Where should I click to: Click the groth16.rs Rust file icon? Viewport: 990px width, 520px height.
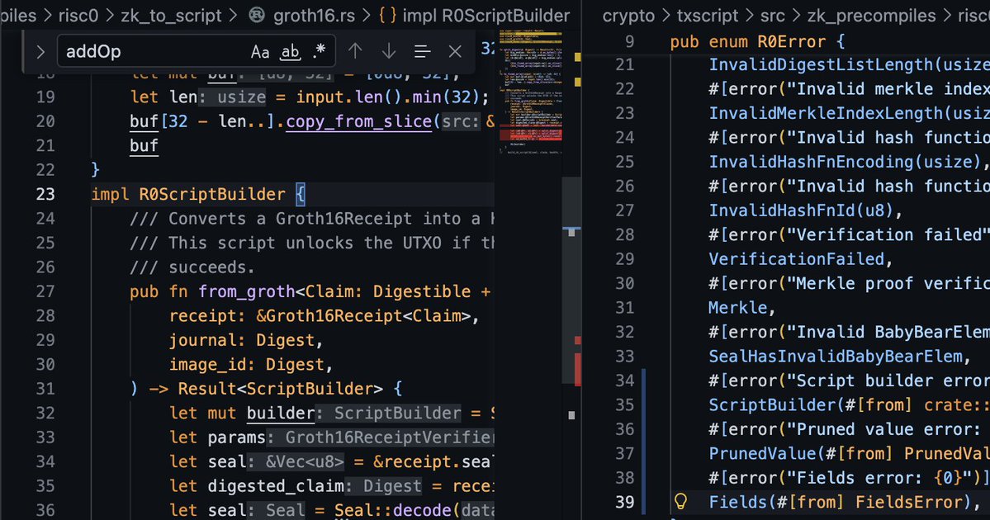(x=257, y=15)
